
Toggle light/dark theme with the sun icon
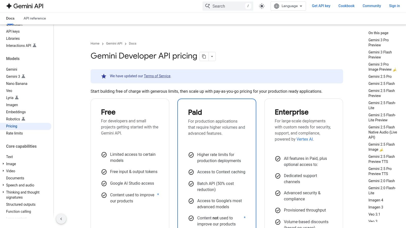click(261, 6)
